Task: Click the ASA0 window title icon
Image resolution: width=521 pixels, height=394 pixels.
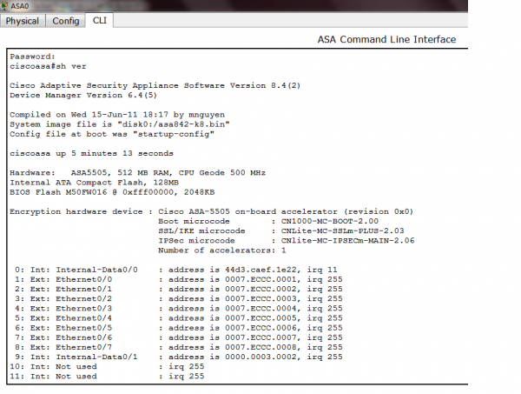Action: click(4, 6)
